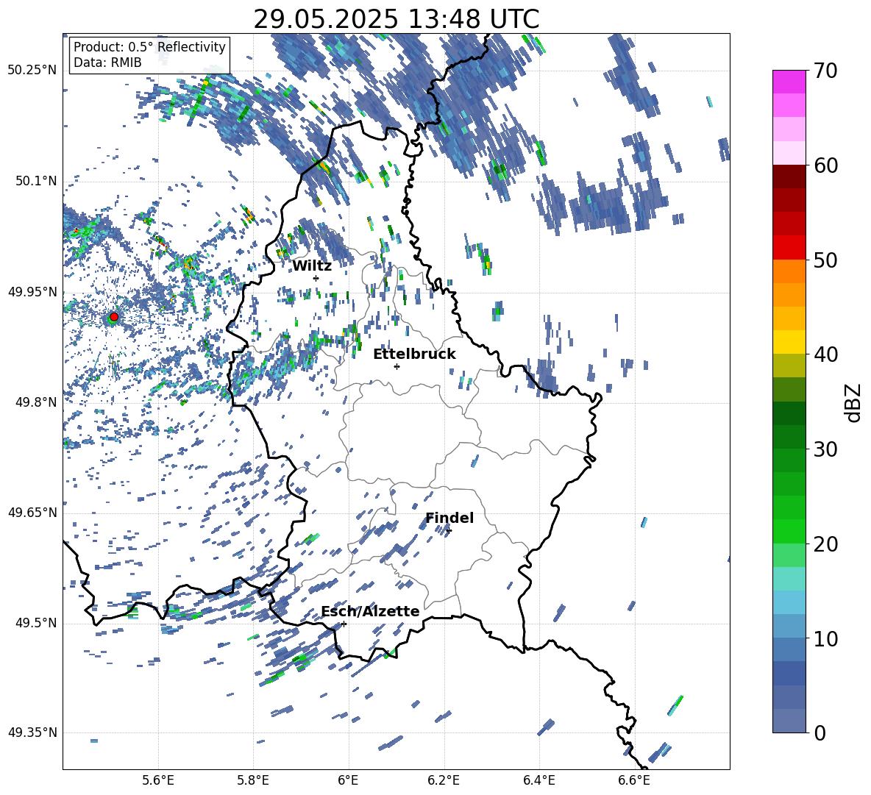Click the 49.35°N latitude label

click(32, 732)
